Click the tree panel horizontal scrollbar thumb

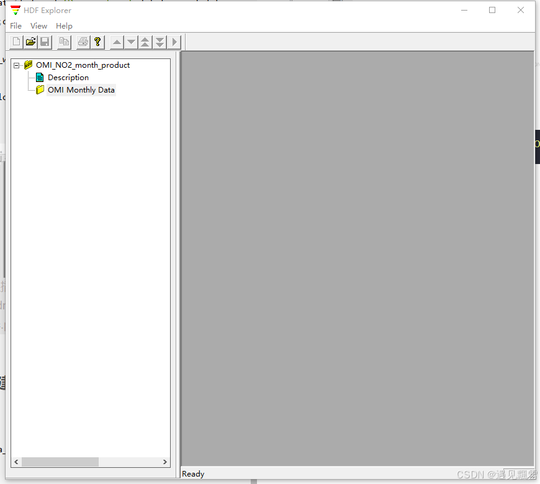coord(60,462)
